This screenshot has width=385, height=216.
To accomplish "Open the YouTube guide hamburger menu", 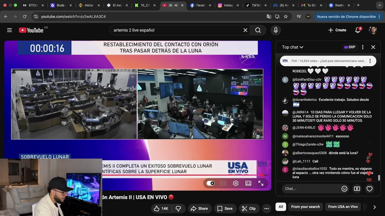I will 9,30.
